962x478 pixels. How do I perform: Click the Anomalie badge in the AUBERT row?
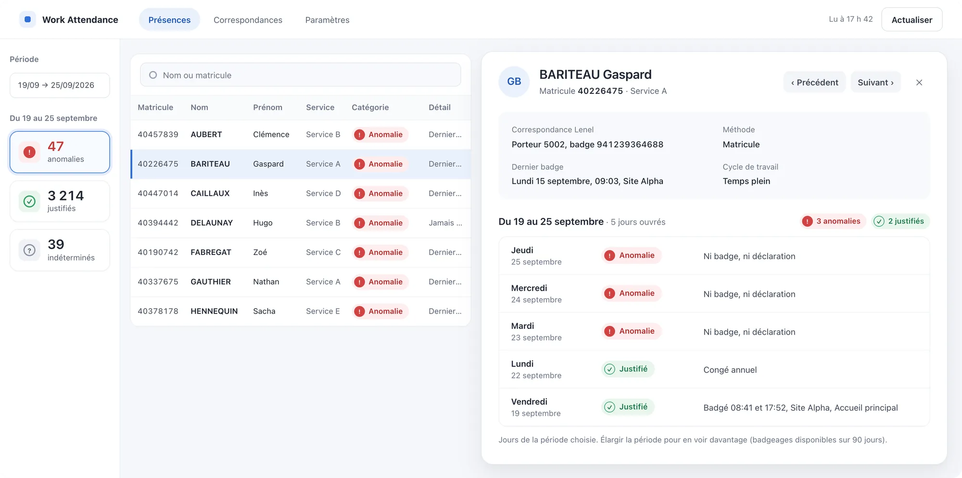coord(380,135)
